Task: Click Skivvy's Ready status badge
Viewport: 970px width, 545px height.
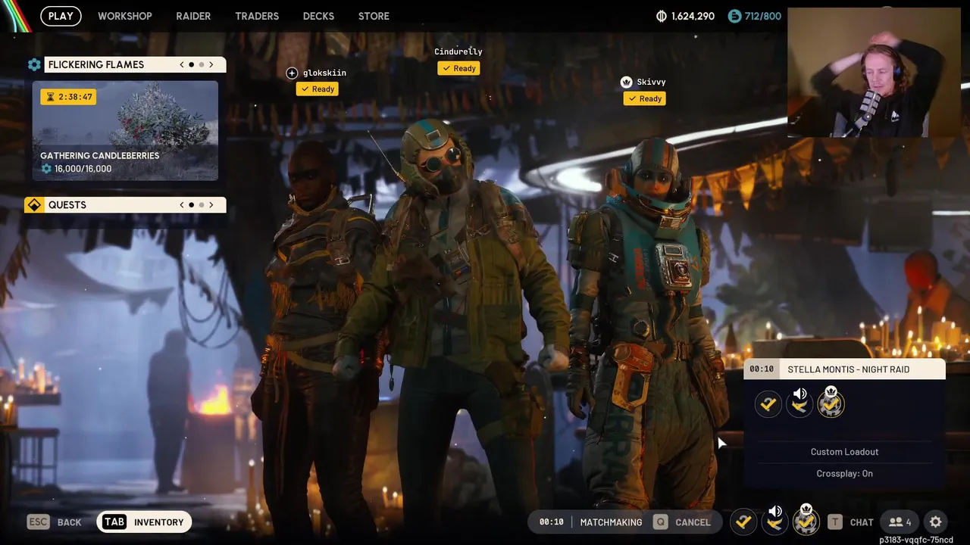Action: coord(645,98)
